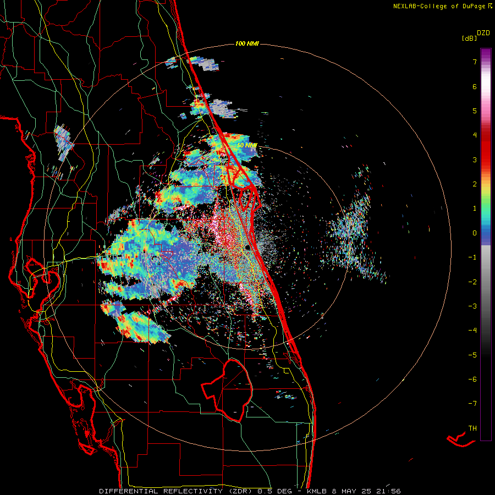Click the Lake Okeechobee outline on the map

tap(228, 390)
